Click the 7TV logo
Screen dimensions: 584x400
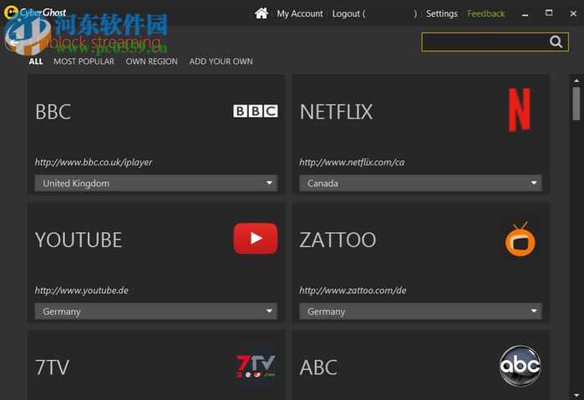point(256,366)
